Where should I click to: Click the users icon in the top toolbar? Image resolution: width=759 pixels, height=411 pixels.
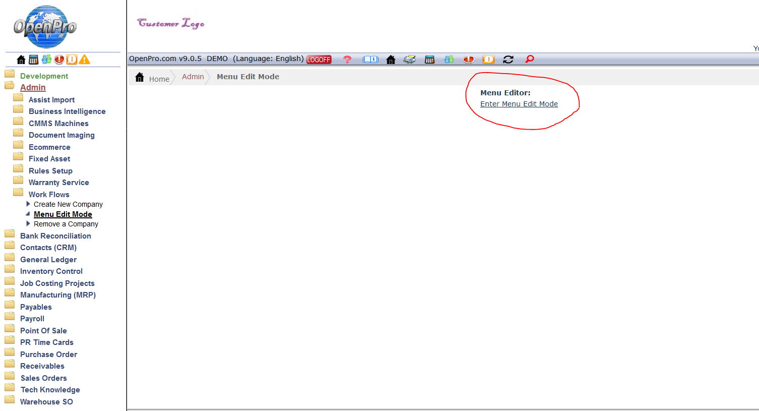click(449, 60)
